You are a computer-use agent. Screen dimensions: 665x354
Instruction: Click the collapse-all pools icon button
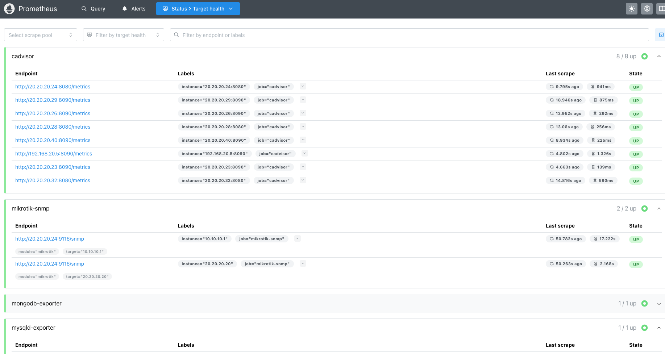pyautogui.click(x=661, y=35)
